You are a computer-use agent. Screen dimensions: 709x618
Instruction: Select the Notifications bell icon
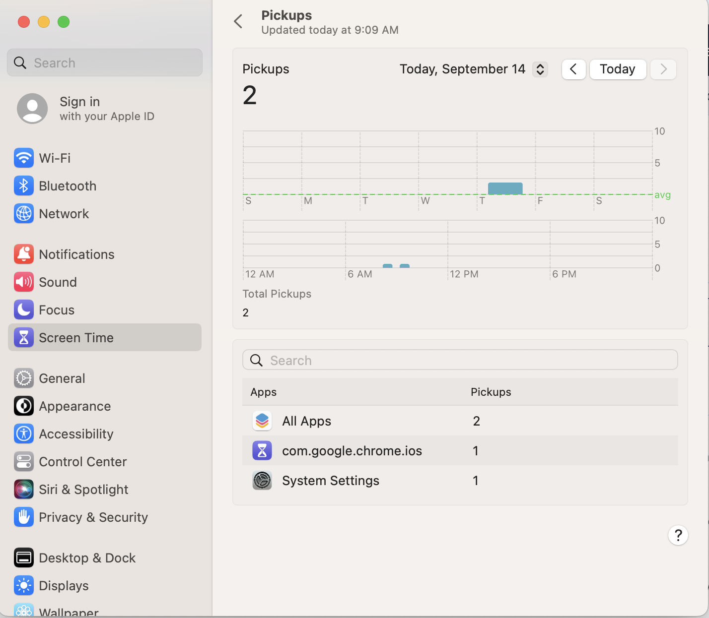point(24,254)
